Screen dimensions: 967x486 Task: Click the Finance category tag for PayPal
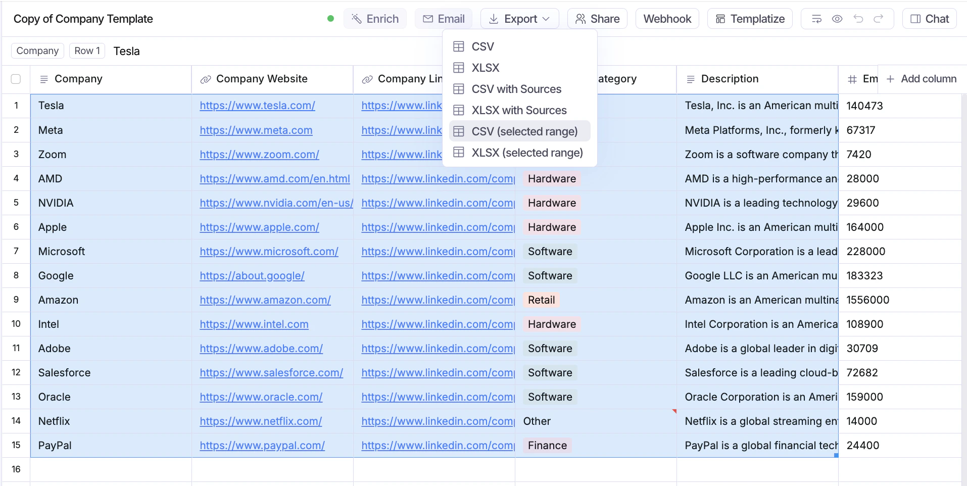coord(548,446)
